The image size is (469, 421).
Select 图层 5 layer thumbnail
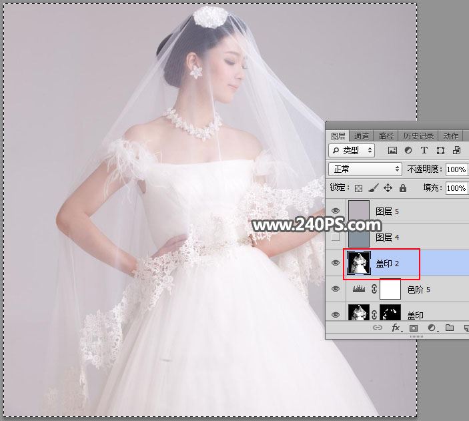(359, 212)
